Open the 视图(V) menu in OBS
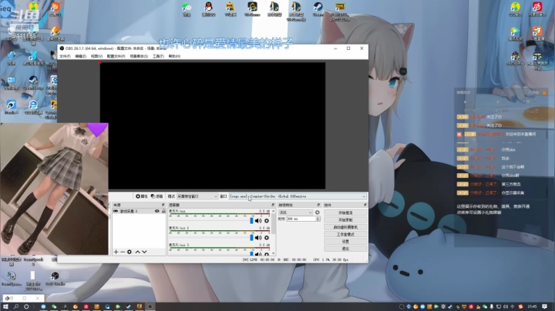Screen dimensions: 555x311 [x=96, y=56]
